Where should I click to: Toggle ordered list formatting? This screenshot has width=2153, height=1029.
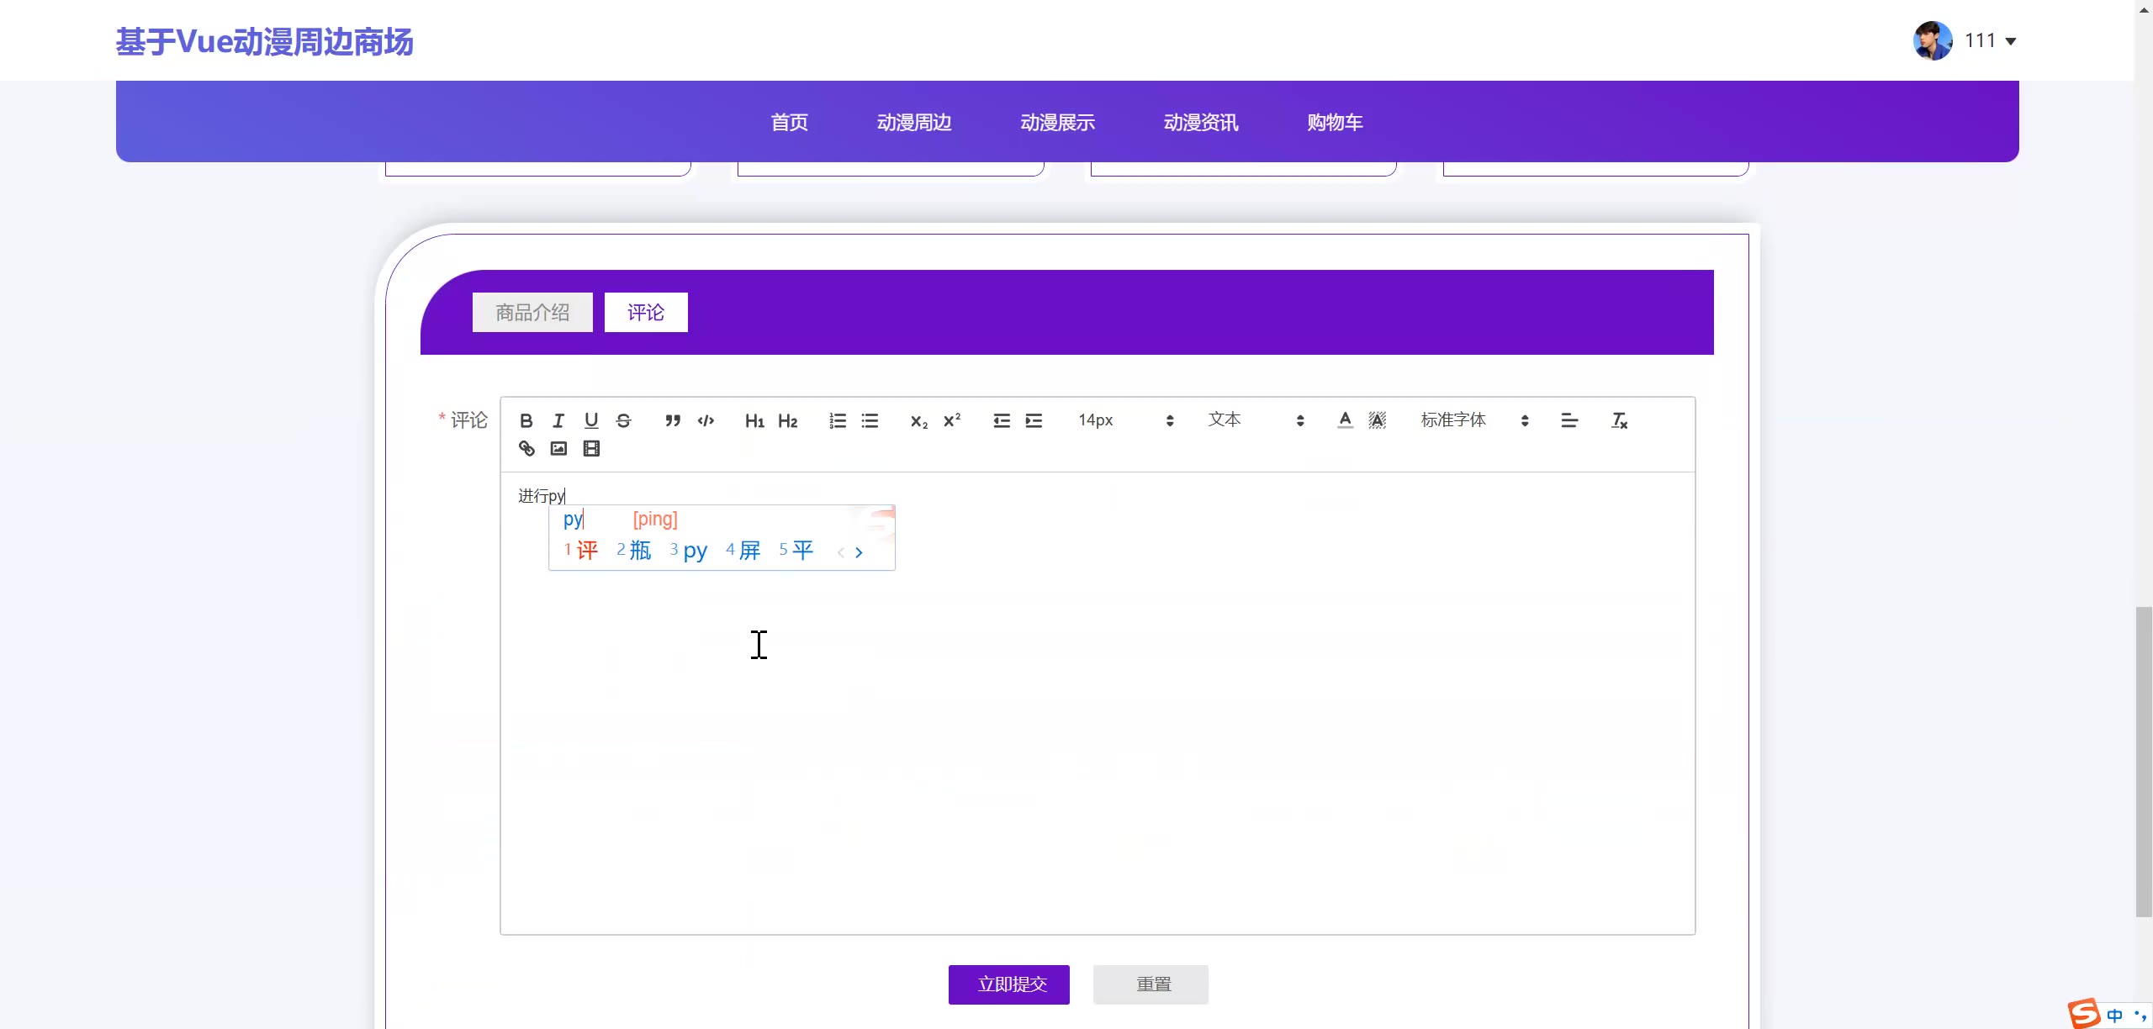click(838, 420)
